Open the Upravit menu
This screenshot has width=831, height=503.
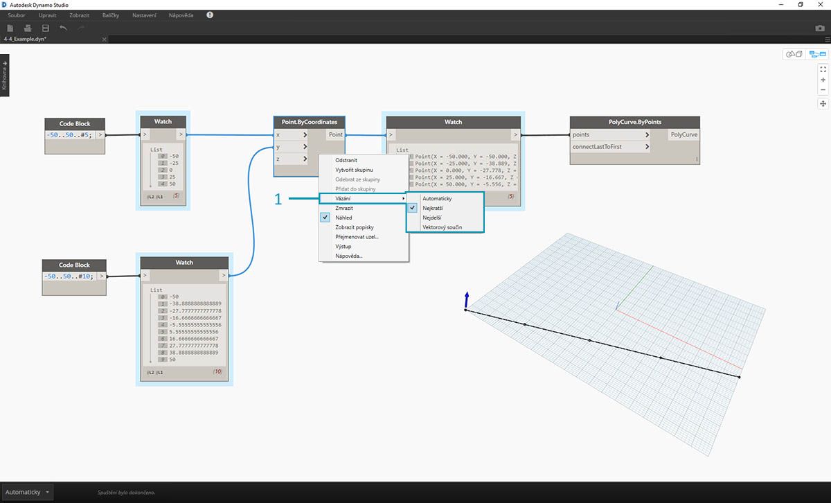(48, 15)
